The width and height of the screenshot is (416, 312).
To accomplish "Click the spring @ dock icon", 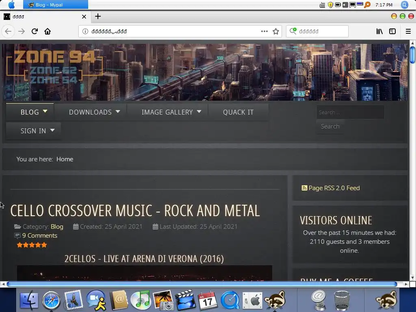I will (x=318, y=300).
